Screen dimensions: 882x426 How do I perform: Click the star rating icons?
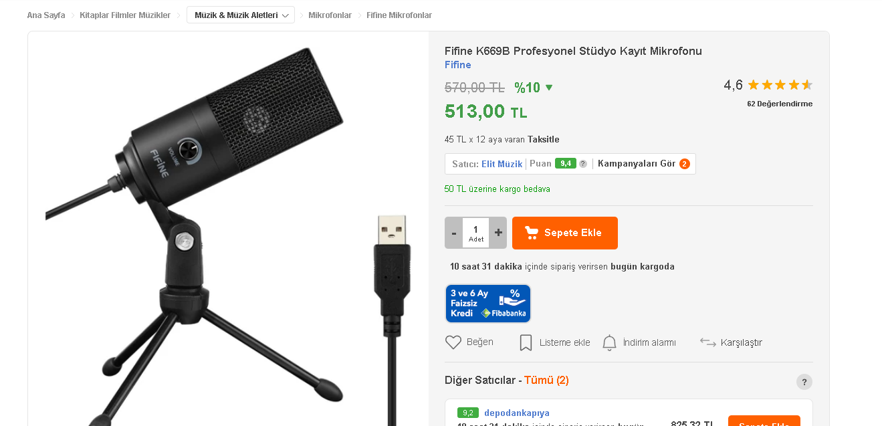click(780, 85)
